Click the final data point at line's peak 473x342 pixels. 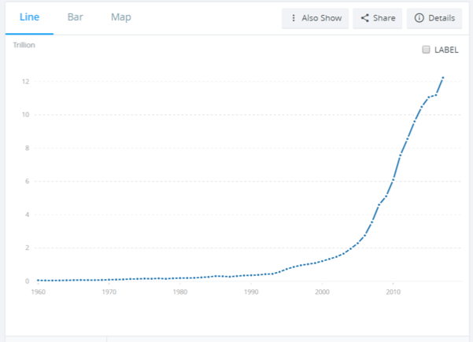point(443,78)
